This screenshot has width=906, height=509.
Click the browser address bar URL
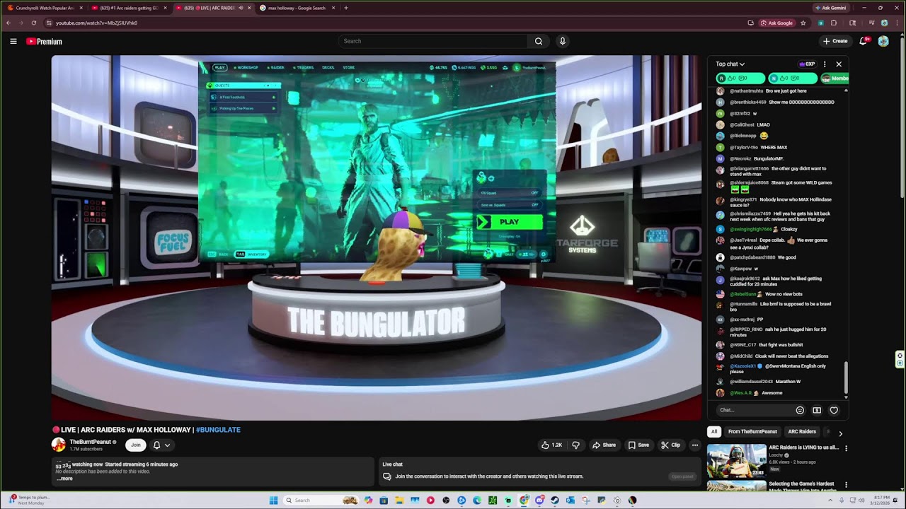pyautogui.click(x=96, y=23)
